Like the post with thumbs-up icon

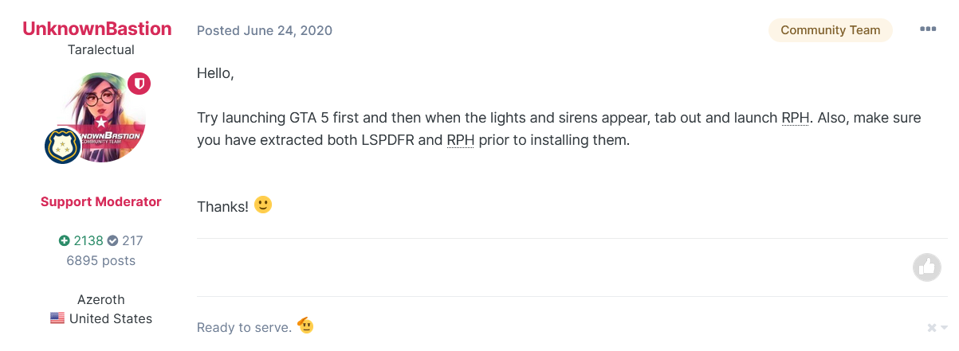click(x=926, y=267)
